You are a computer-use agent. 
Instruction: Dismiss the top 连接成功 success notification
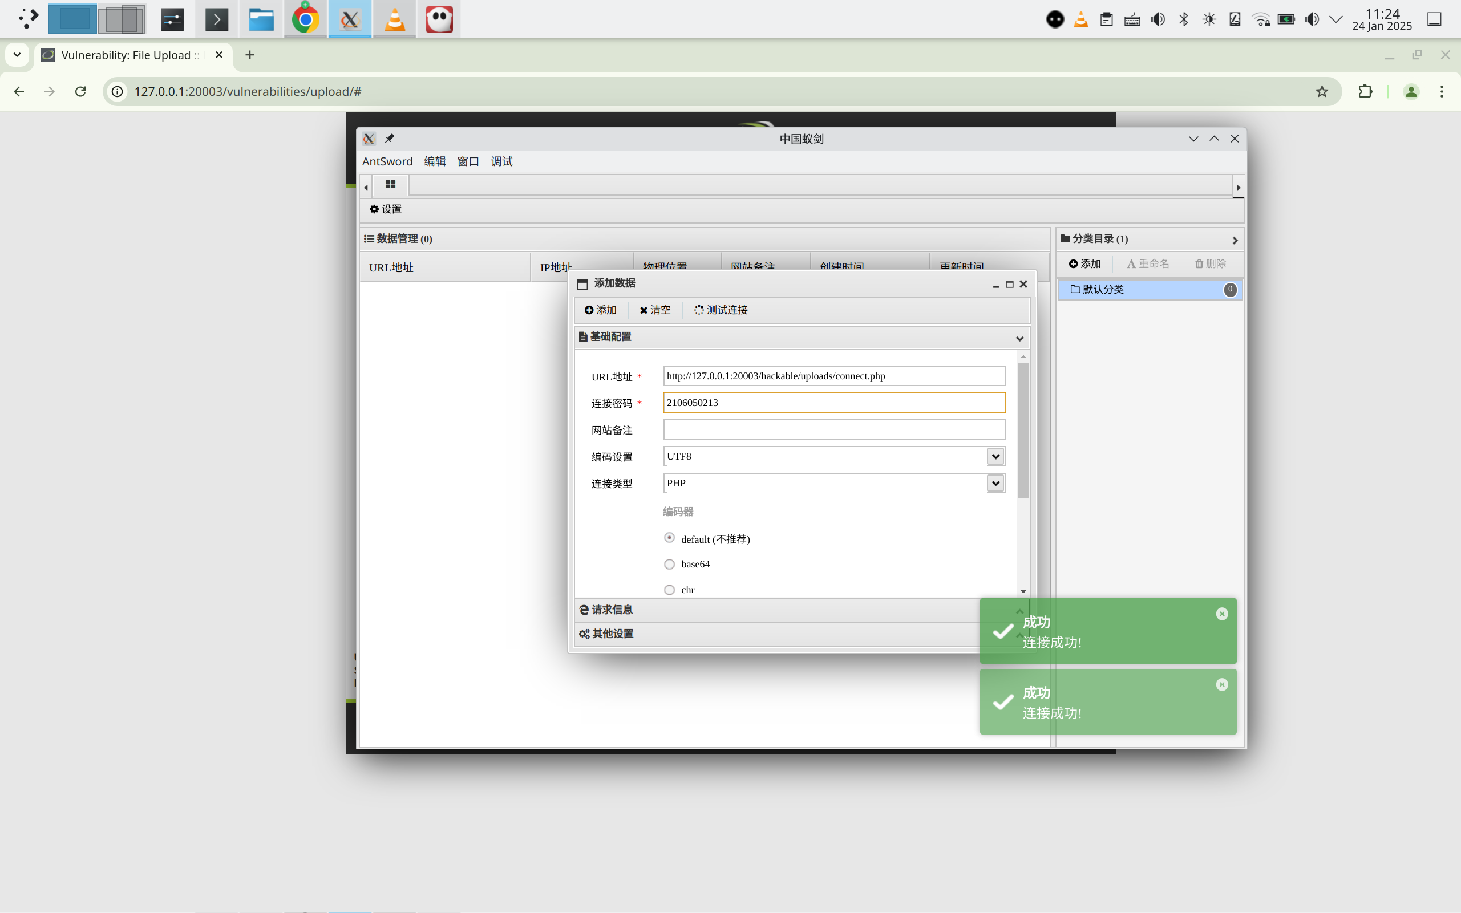pyautogui.click(x=1221, y=614)
